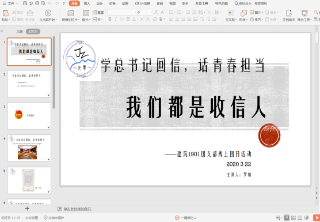Switch to the Developer Tools (开发工具) tab
320x222 pixels.
pos(201,3)
